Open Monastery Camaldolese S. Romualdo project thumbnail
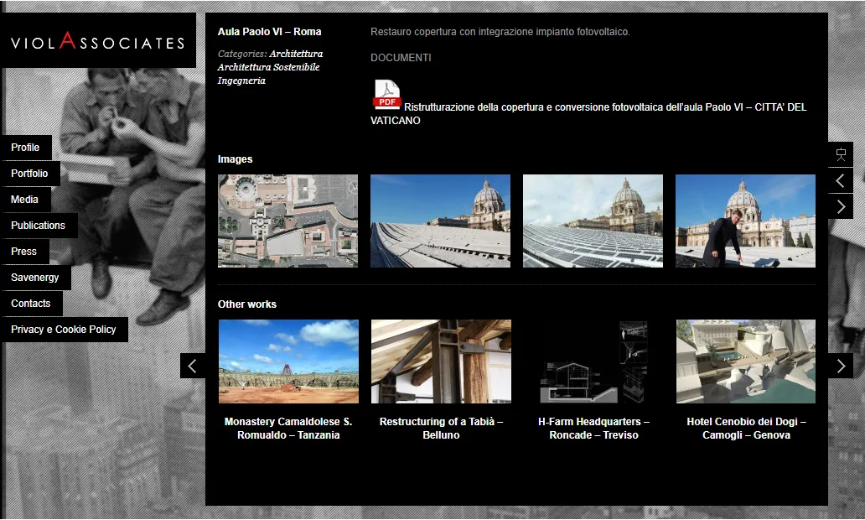The height and width of the screenshot is (520, 865). point(288,361)
